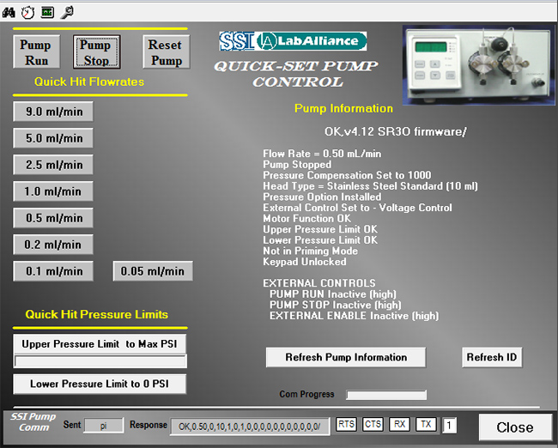Click the 'Quick Hit Pressure Limits' heading

coord(96,315)
